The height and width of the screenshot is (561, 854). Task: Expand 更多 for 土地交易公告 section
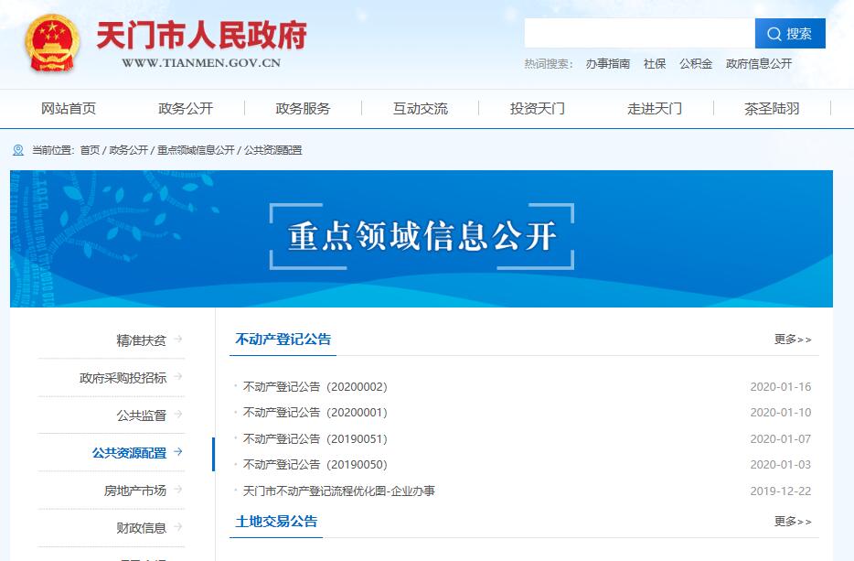pyautogui.click(x=792, y=522)
